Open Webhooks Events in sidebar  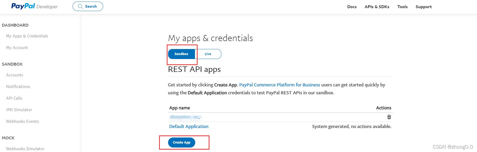(22, 121)
